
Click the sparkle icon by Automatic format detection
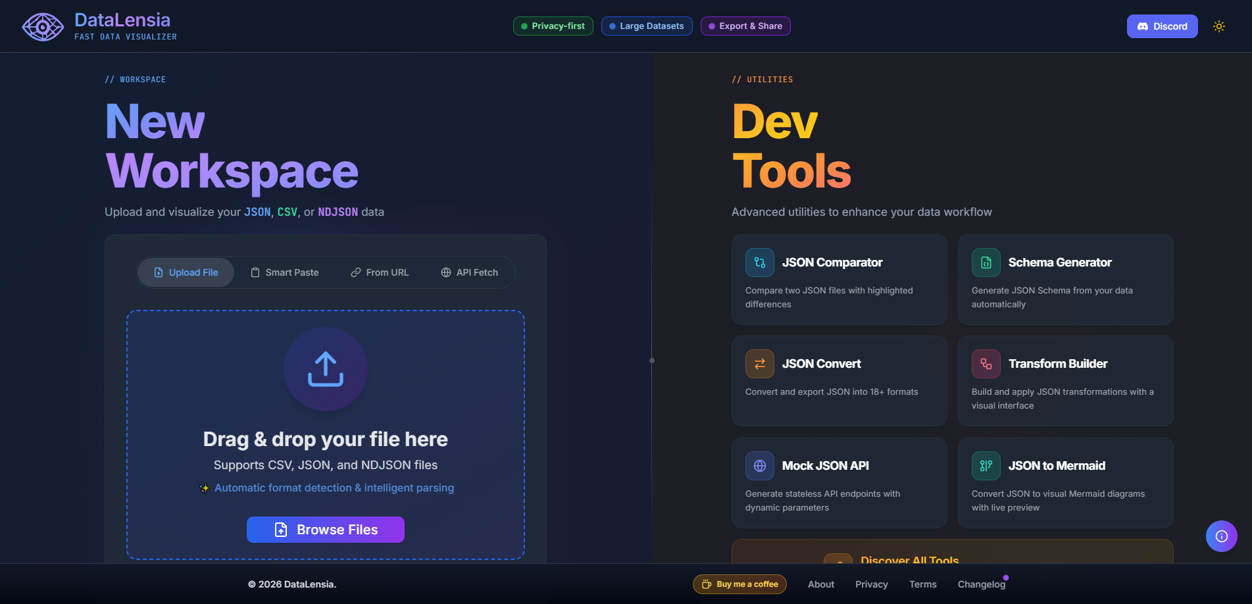click(x=205, y=488)
